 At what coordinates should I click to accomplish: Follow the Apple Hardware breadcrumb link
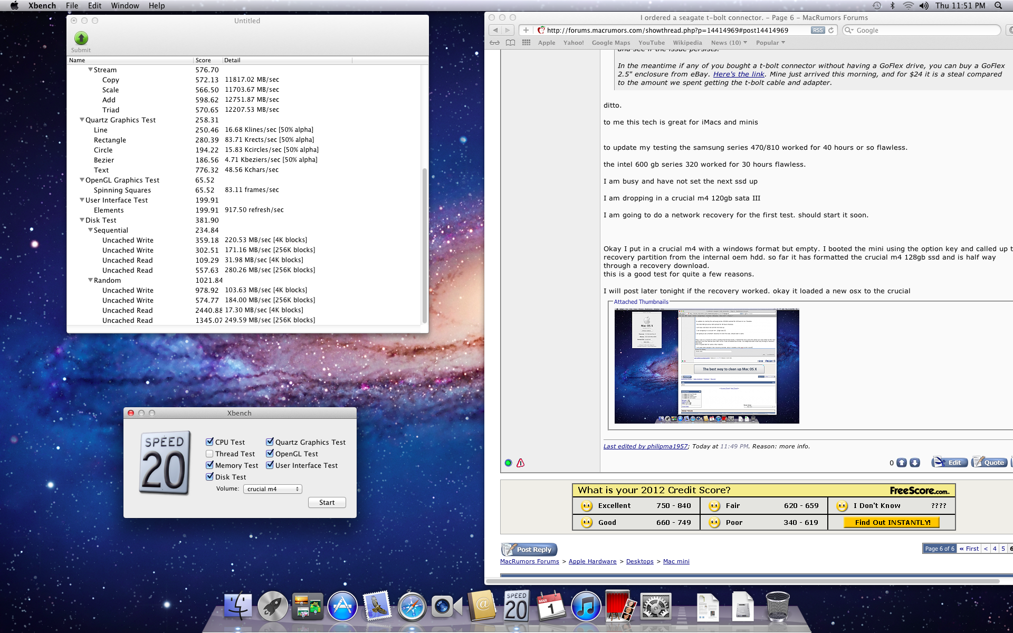(x=592, y=561)
